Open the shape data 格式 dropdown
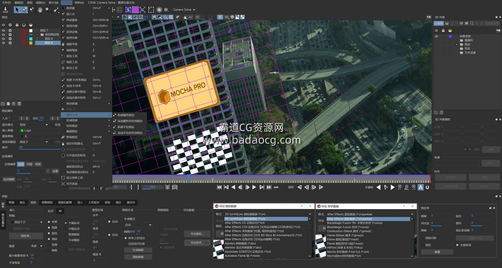 coord(370,214)
